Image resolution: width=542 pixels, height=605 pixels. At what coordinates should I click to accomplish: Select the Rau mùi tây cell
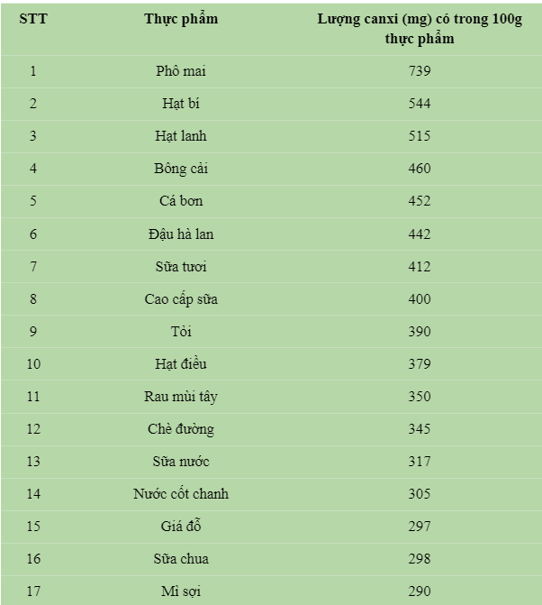click(181, 397)
